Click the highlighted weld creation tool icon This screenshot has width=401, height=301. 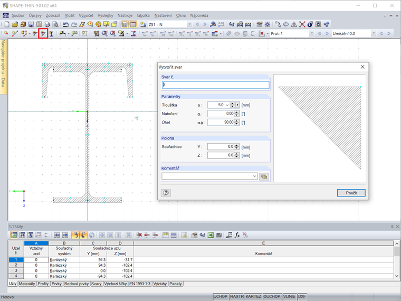tap(43, 33)
